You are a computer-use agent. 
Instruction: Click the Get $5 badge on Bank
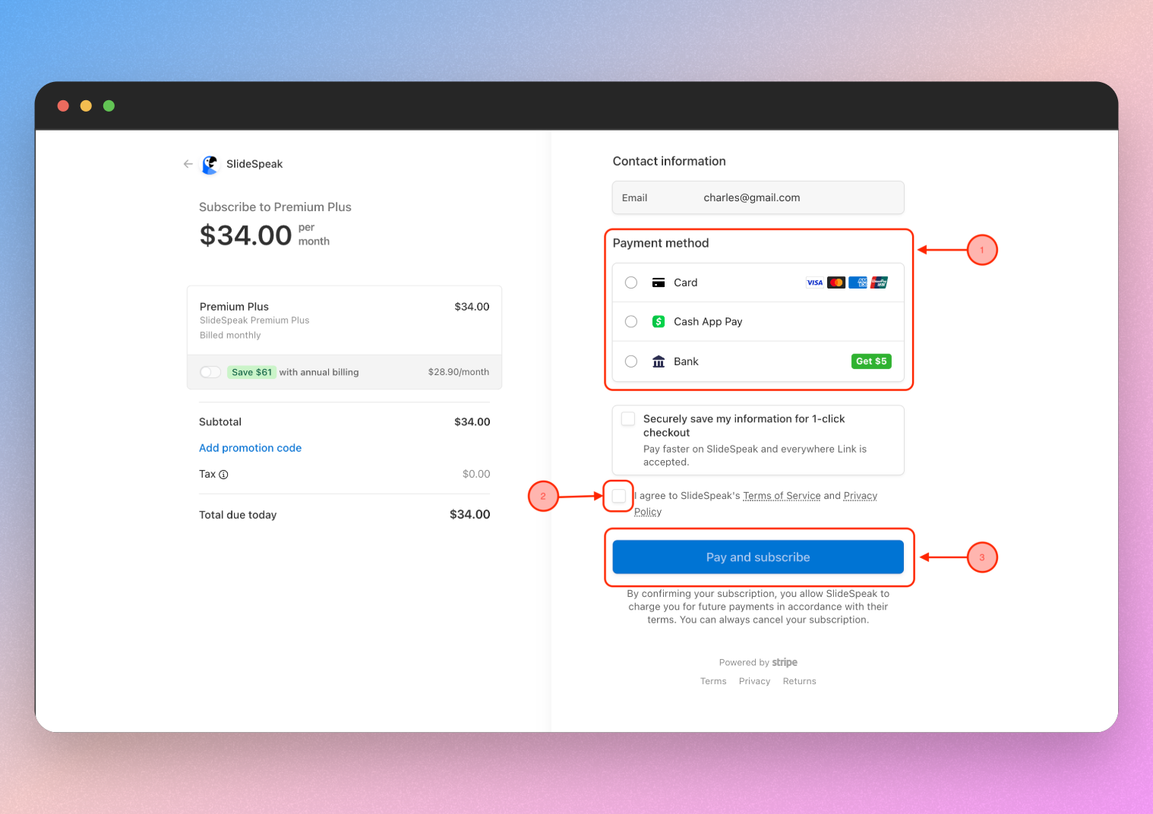click(x=871, y=361)
